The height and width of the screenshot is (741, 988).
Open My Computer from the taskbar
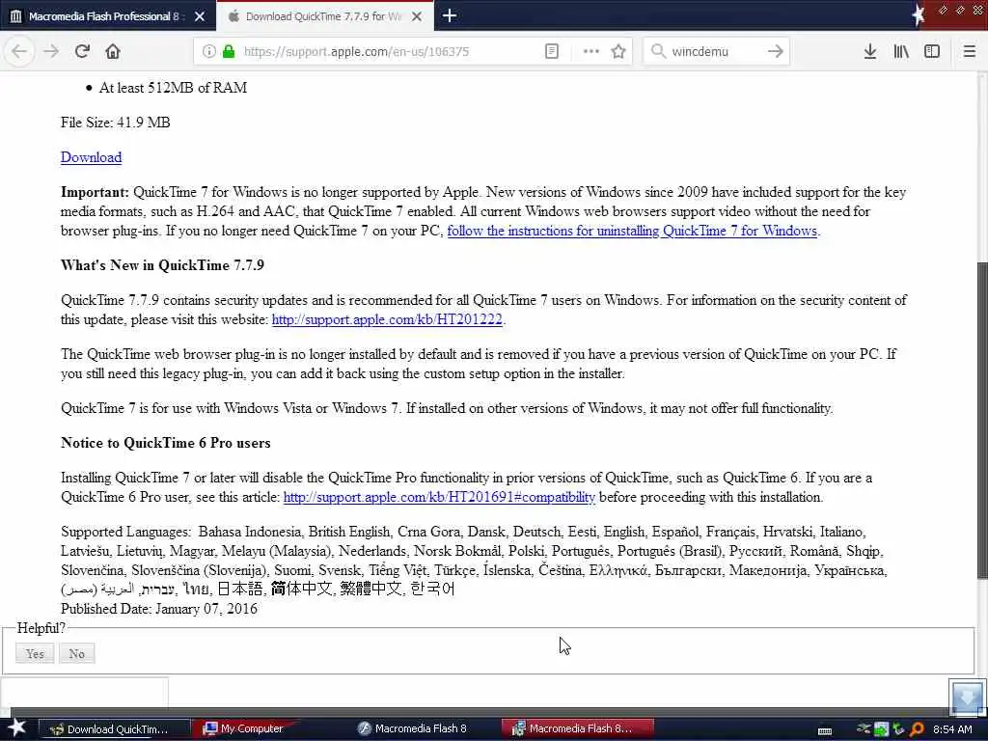coord(246,728)
